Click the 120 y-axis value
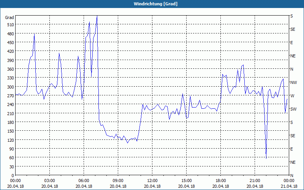The image size is (304, 190). click(x=11, y=140)
